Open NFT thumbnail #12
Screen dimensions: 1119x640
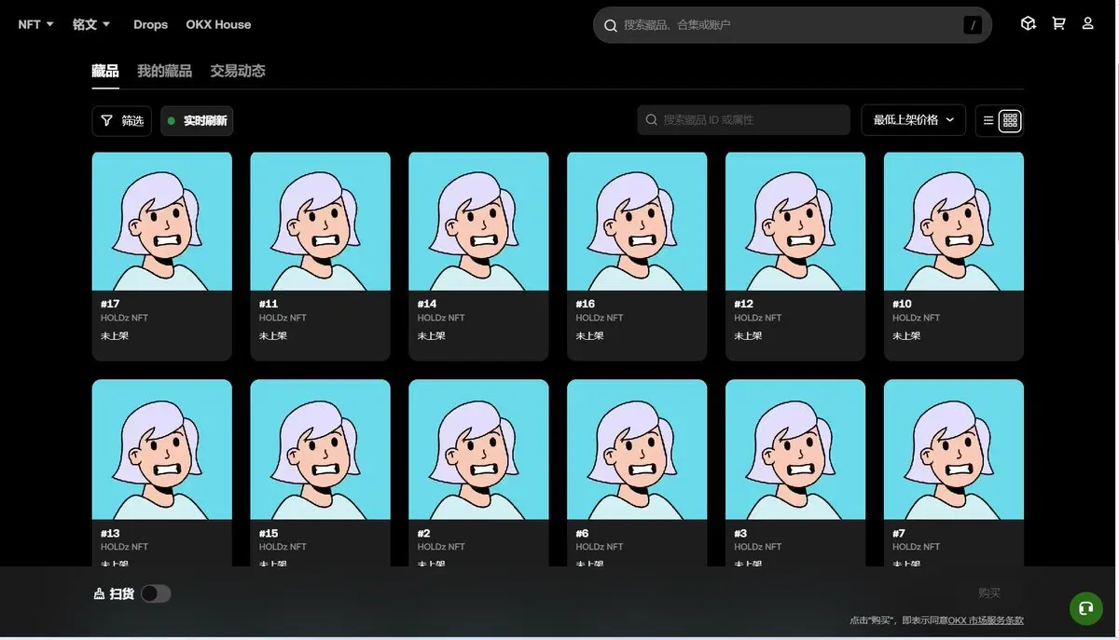pyautogui.click(x=795, y=222)
